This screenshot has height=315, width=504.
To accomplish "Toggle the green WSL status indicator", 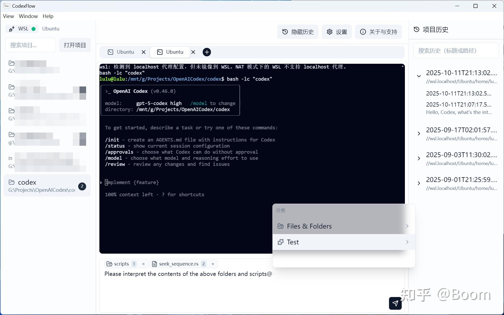I will pyautogui.click(x=34, y=29).
